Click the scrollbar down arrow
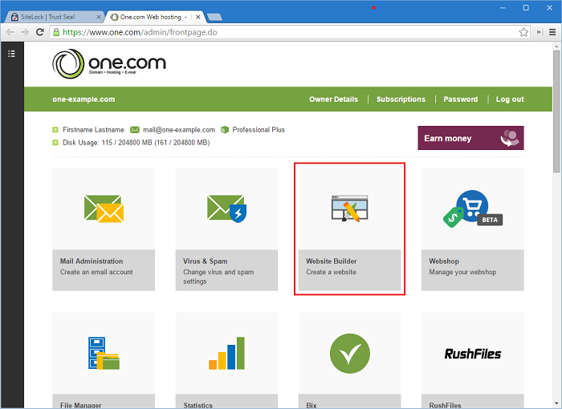562x409 pixels. click(x=556, y=403)
